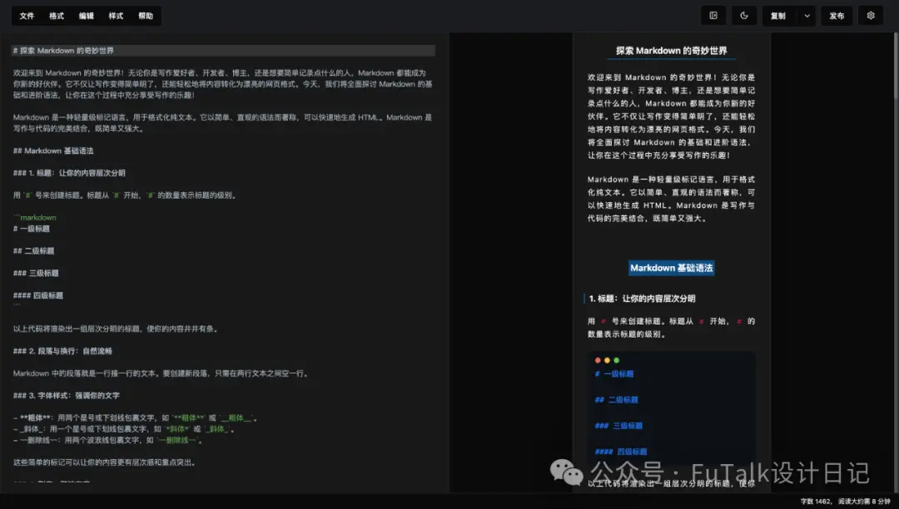Screen dimensions: 899x509
Task: Click the "阅读大约需 8 分钟" status bar text
Action: (x=864, y=502)
